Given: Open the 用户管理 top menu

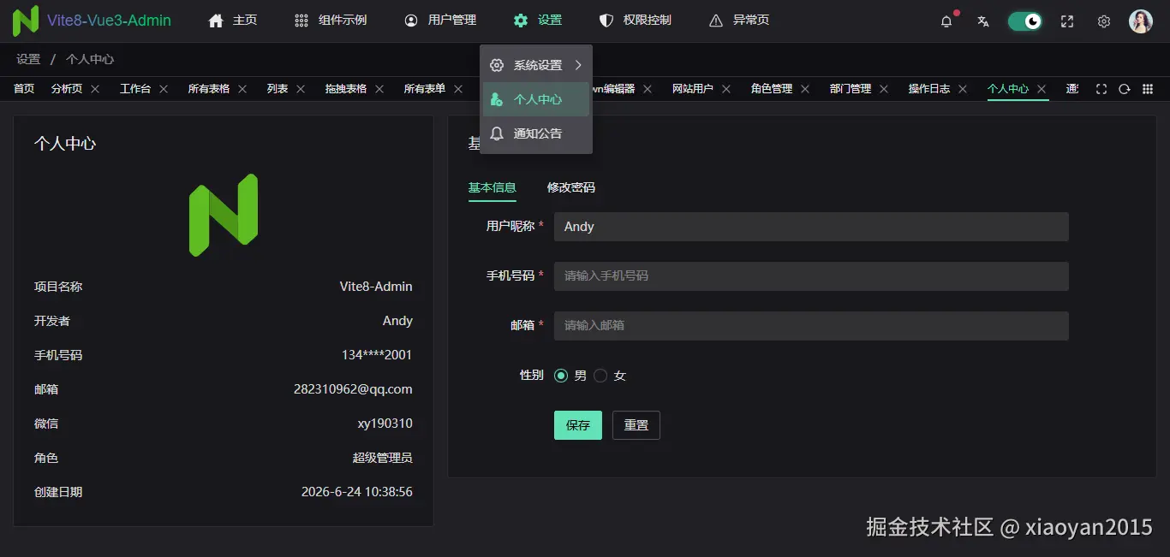Looking at the screenshot, I should [440, 21].
